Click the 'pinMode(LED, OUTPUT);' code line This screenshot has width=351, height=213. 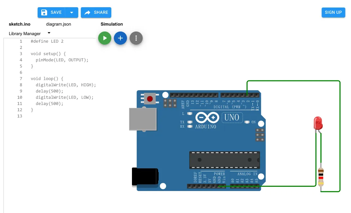(62, 60)
